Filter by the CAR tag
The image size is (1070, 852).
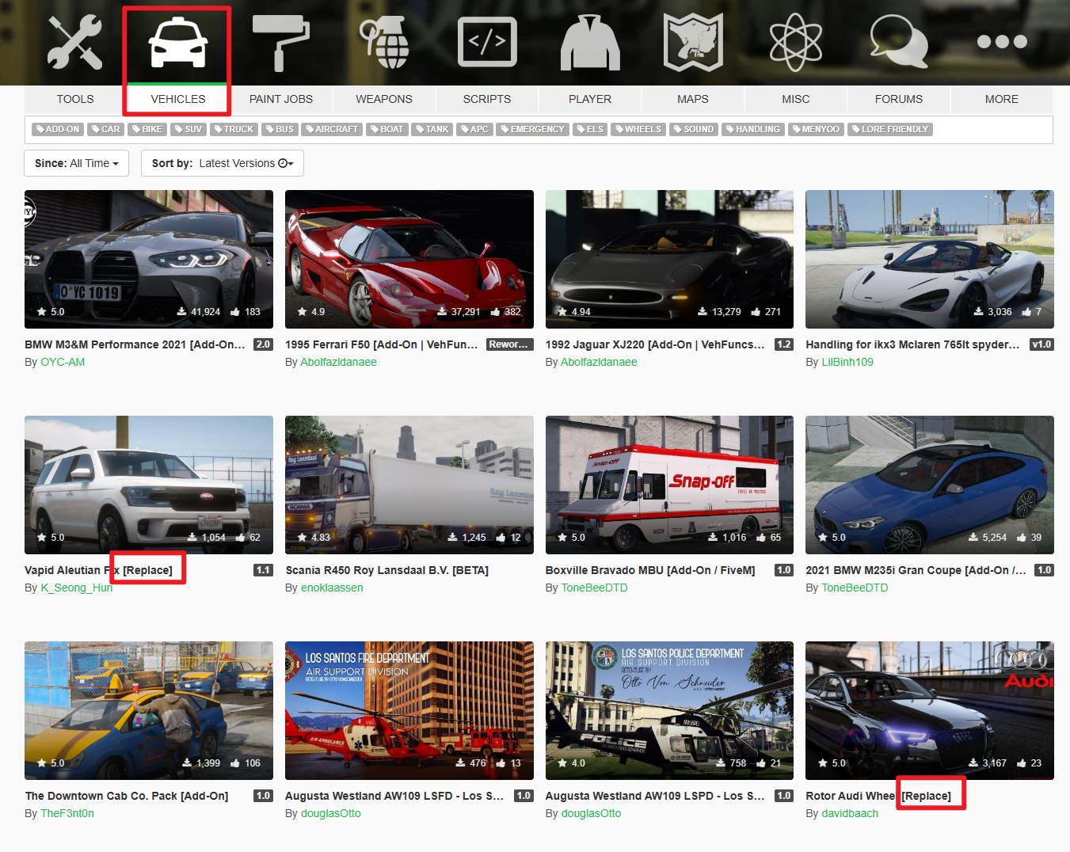105,129
